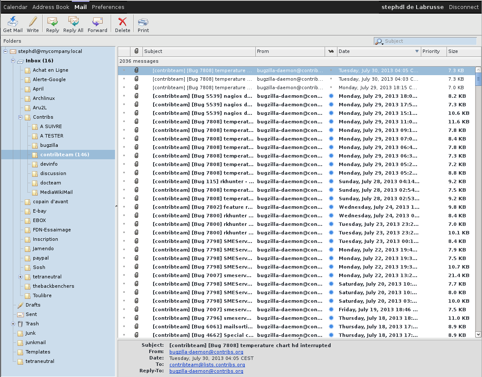The height and width of the screenshot is (377, 482).
Task: Open the search criteria magnifier dropdown
Action: (x=379, y=41)
